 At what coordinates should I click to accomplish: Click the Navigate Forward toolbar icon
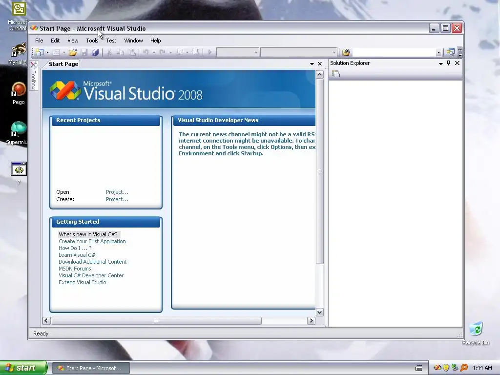[195, 52]
